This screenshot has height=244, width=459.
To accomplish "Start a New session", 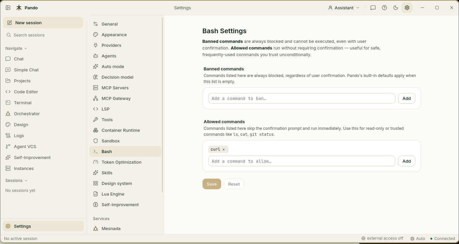I will 43,23.
